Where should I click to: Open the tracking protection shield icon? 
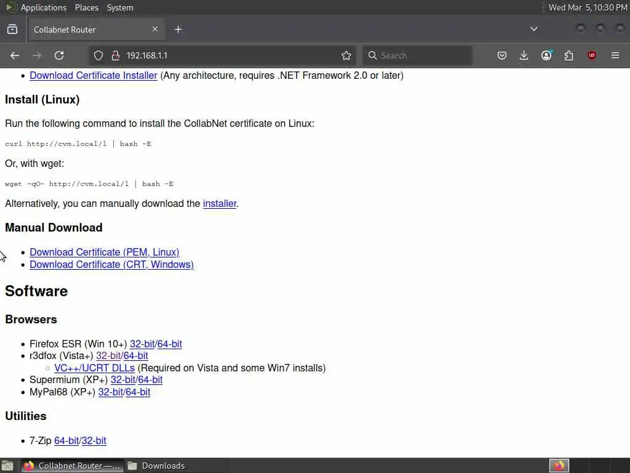pos(98,55)
